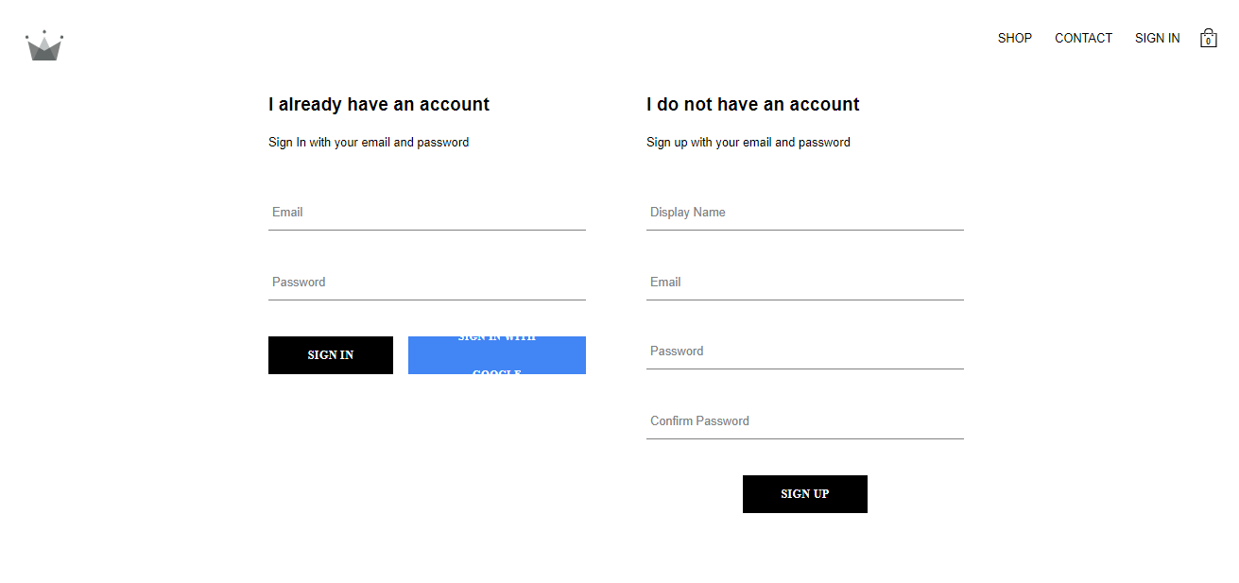Focus the Confirm Password input field
1239x583 pixels.
[x=805, y=421]
